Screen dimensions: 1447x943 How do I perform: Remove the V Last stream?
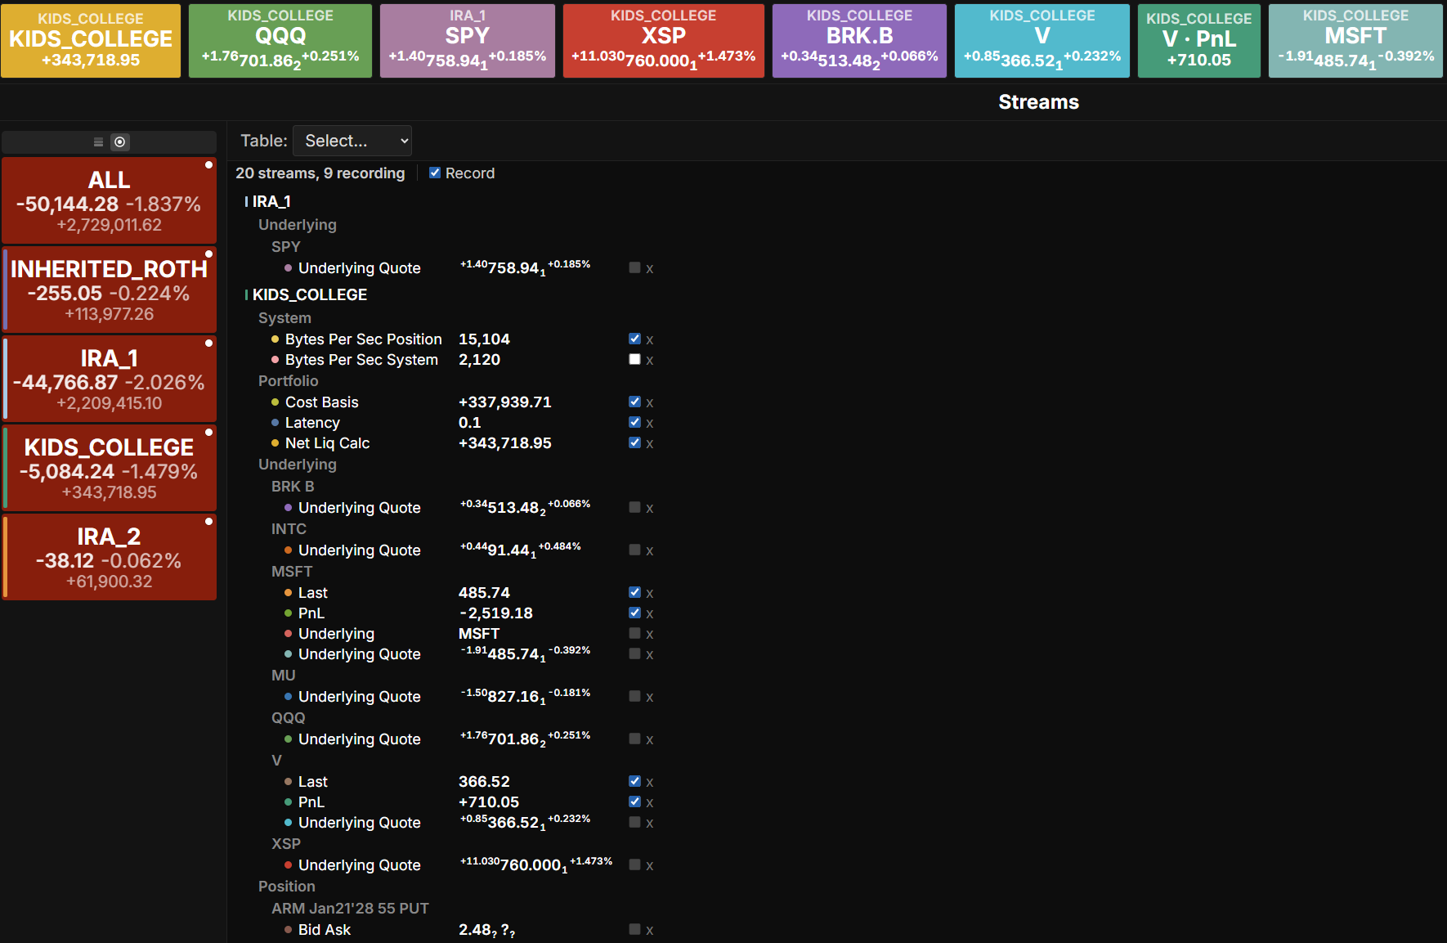tap(650, 783)
